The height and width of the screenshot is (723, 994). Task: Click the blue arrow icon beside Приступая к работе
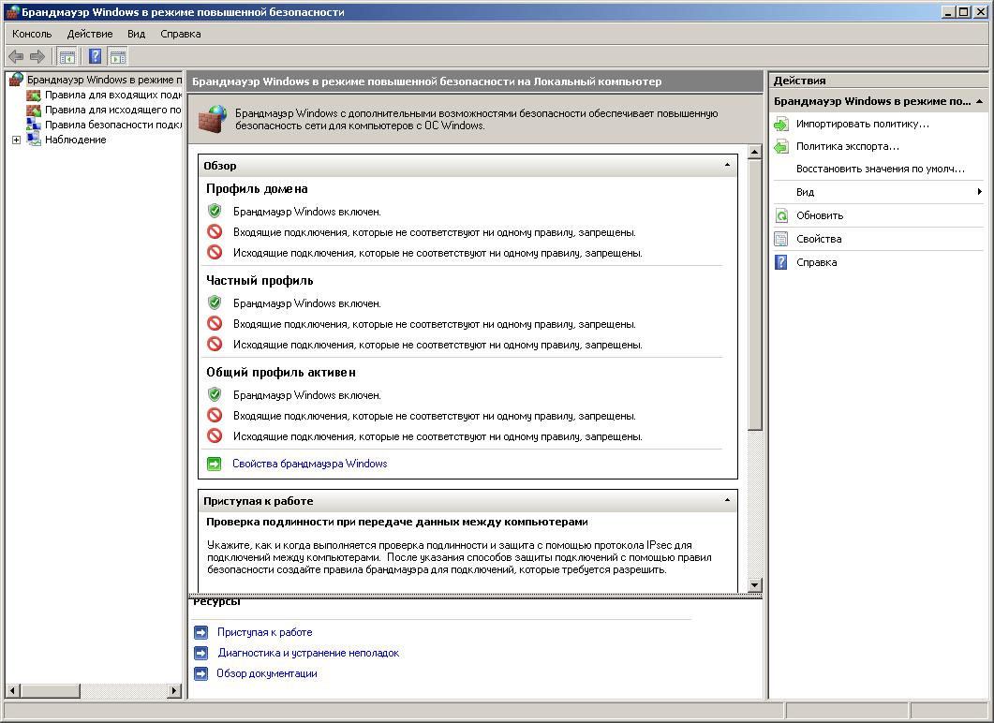[201, 632]
